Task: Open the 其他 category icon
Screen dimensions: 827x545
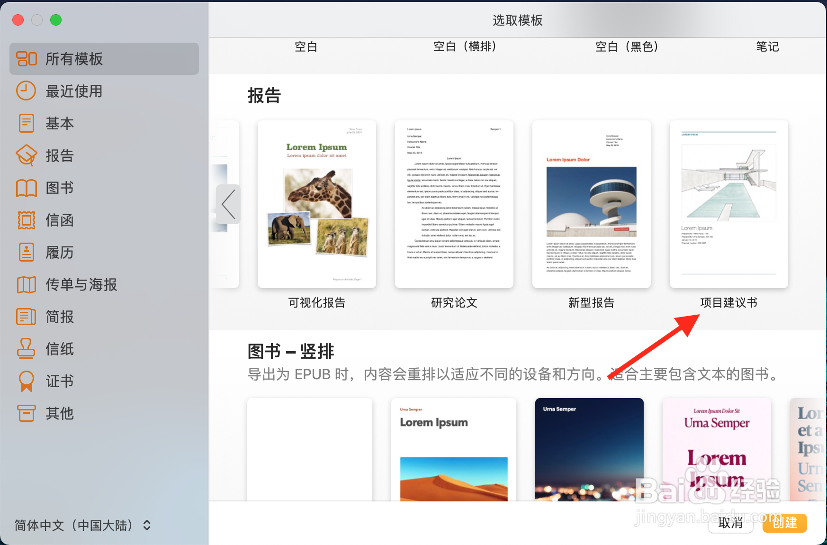Action: tap(26, 413)
